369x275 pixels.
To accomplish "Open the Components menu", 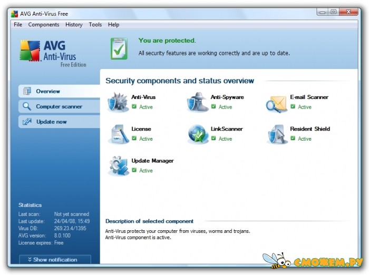I will pyautogui.click(x=44, y=24).
